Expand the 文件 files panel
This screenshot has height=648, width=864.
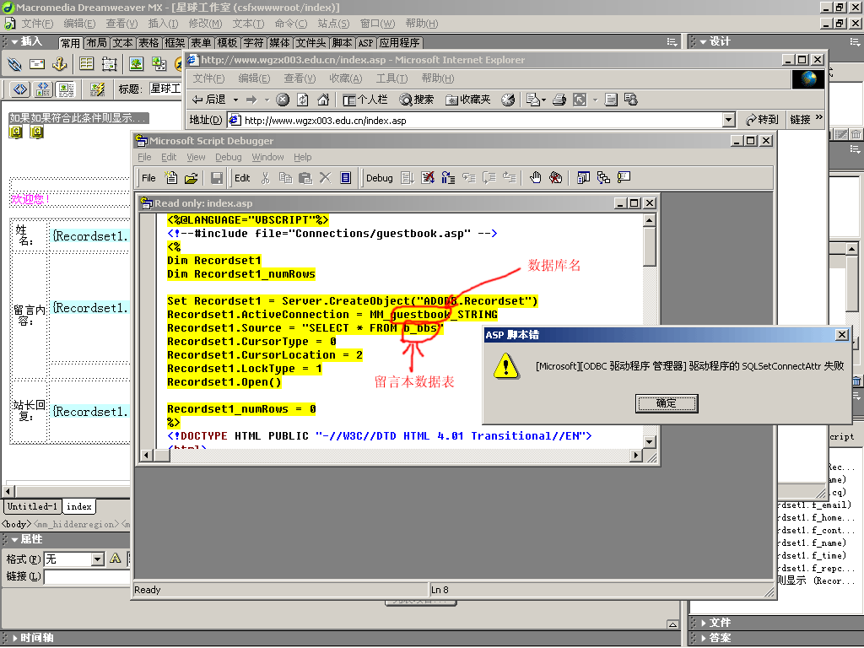pyautogui.click(x=720, y=623)
